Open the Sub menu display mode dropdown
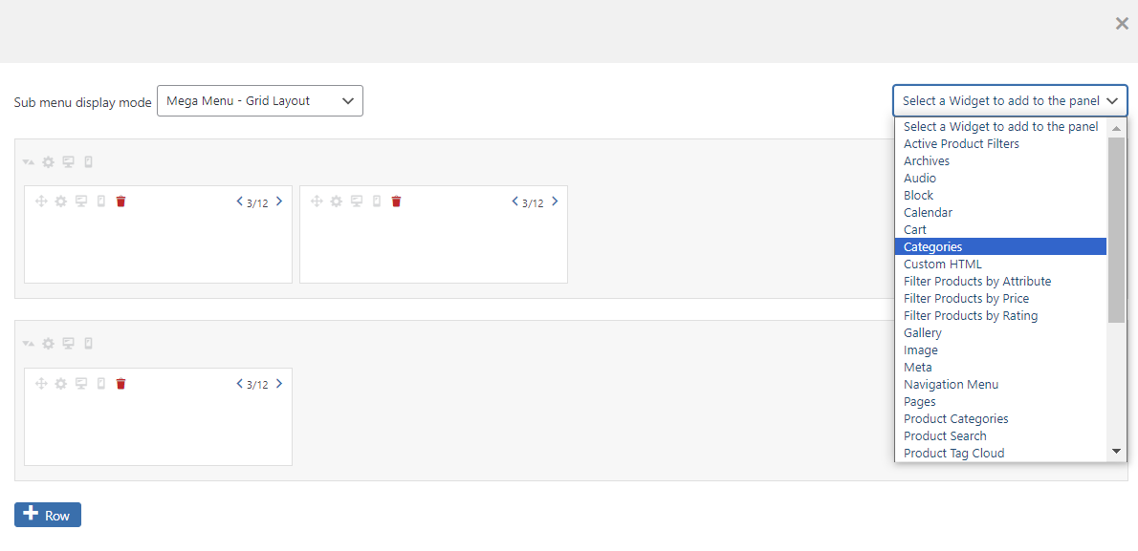Image resolution: width=1138 pixels, height=551 pixels. (259, 100)
